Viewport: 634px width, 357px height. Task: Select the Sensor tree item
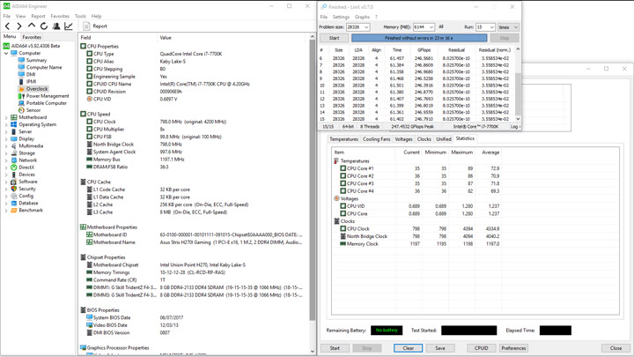click(33, 110)
